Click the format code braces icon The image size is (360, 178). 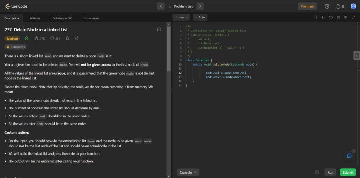[x=323, y=17]
